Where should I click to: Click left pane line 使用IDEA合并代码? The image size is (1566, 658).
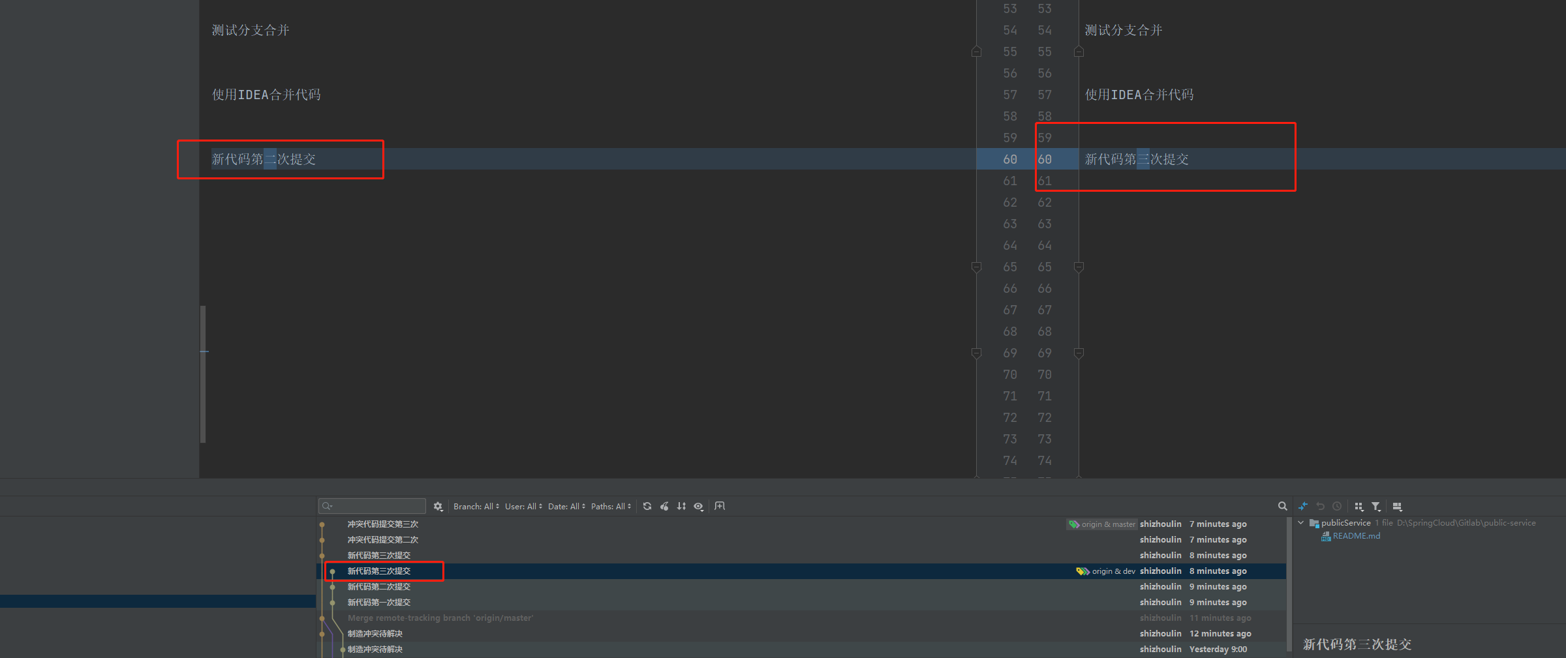pos(266,95)
